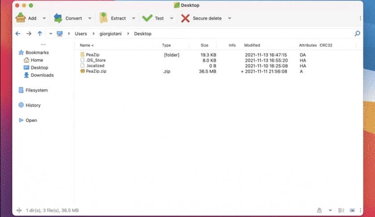Click the PeaZip folder icon
Viewport: 375px width, 217px height.
[83, 55]
